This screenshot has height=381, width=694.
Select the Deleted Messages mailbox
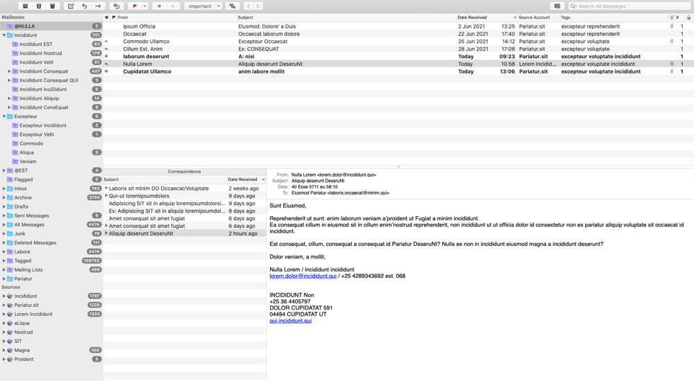tap(51, 242)
